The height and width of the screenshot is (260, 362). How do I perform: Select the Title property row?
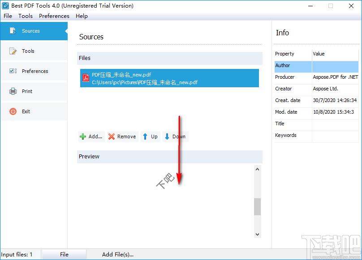tap(316, 125)
